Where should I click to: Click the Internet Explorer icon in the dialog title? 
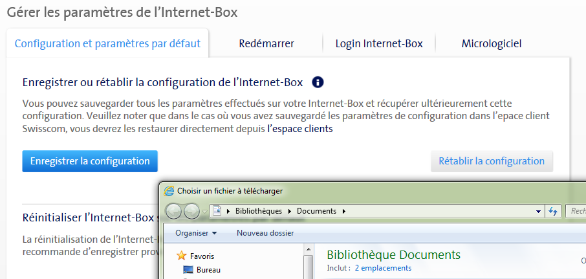tap(169, 191)
